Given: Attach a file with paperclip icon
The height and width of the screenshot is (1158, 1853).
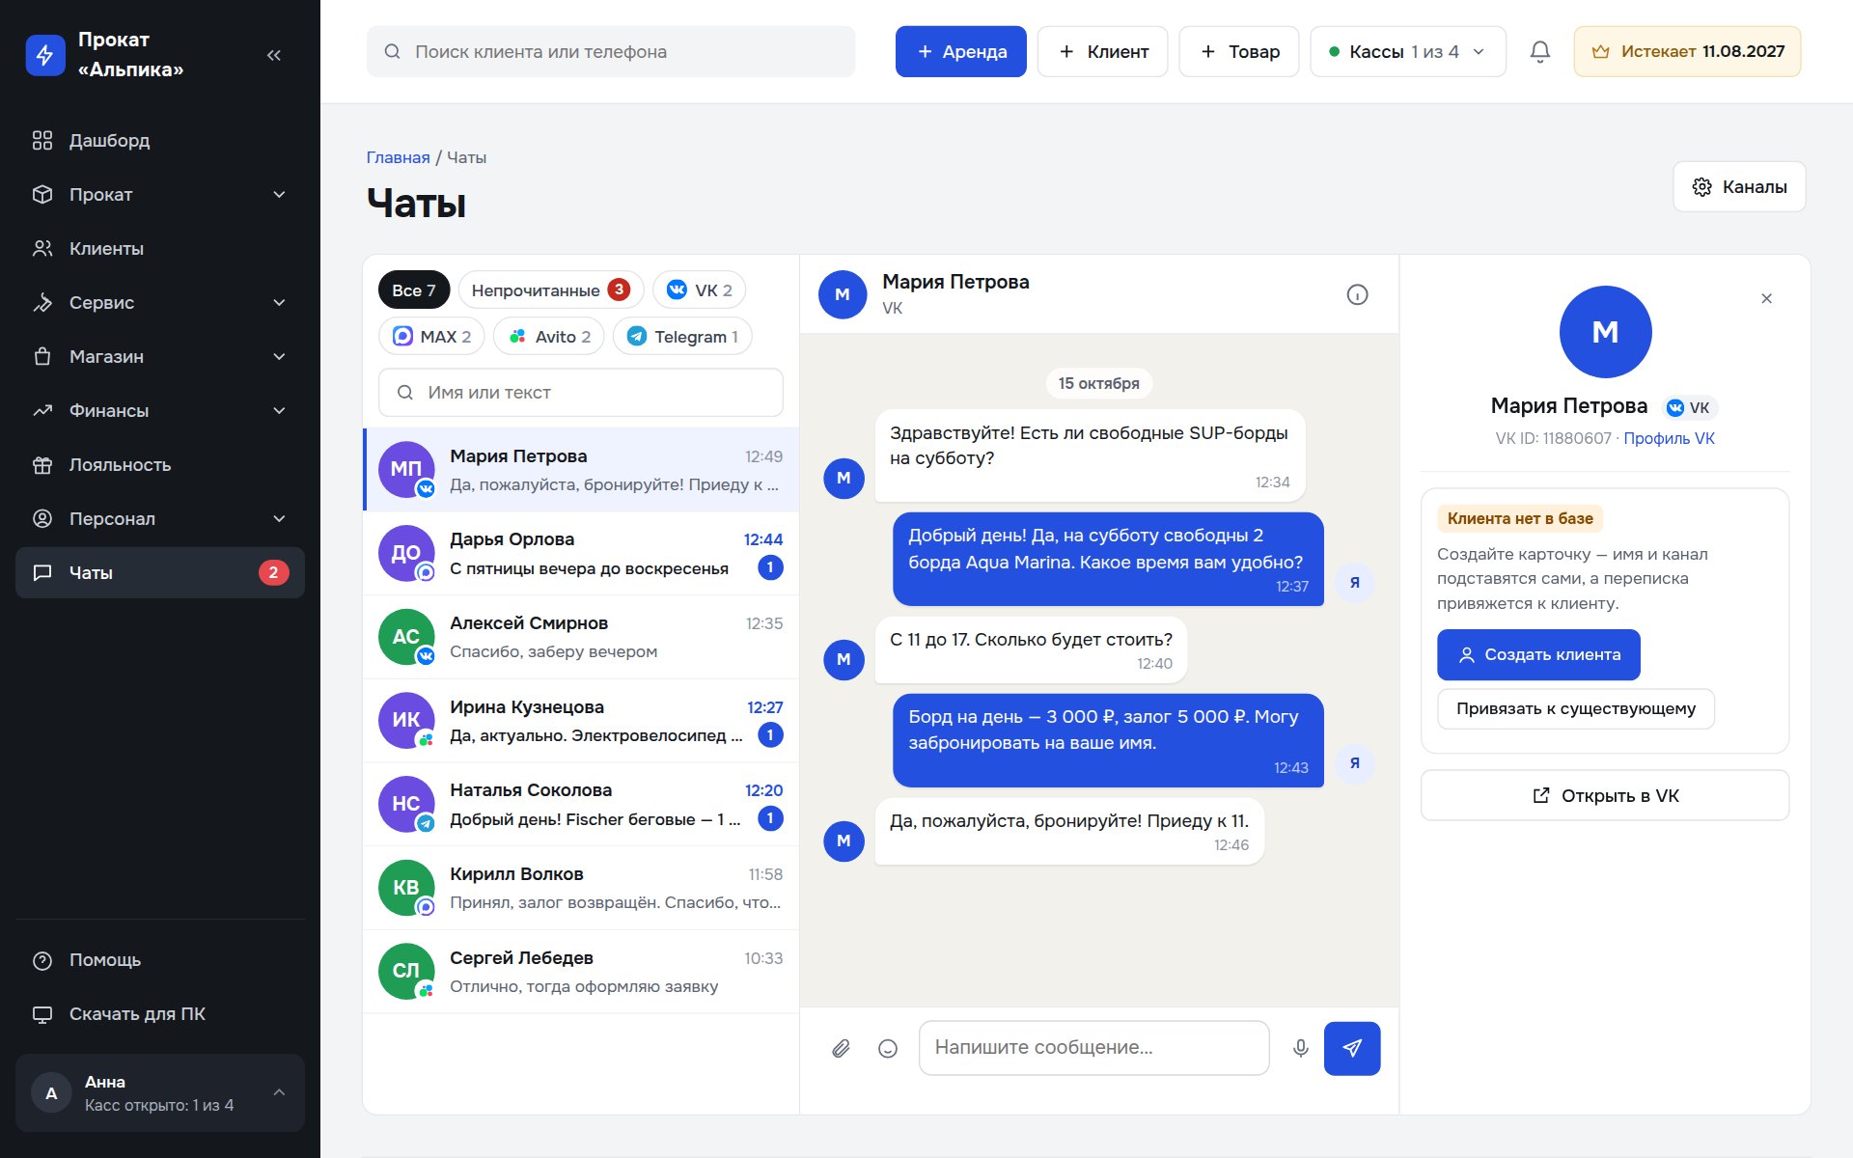Looking at the screenshot, I should click(841, 1048).
